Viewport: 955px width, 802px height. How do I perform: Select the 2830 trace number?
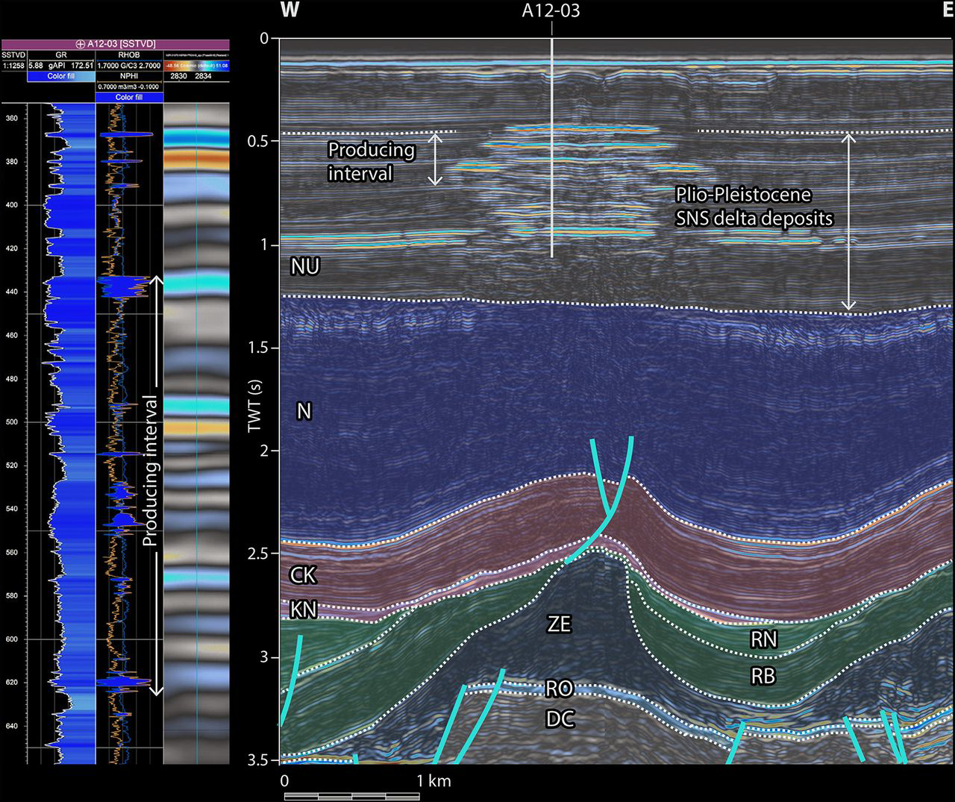(x=179, y=76)
